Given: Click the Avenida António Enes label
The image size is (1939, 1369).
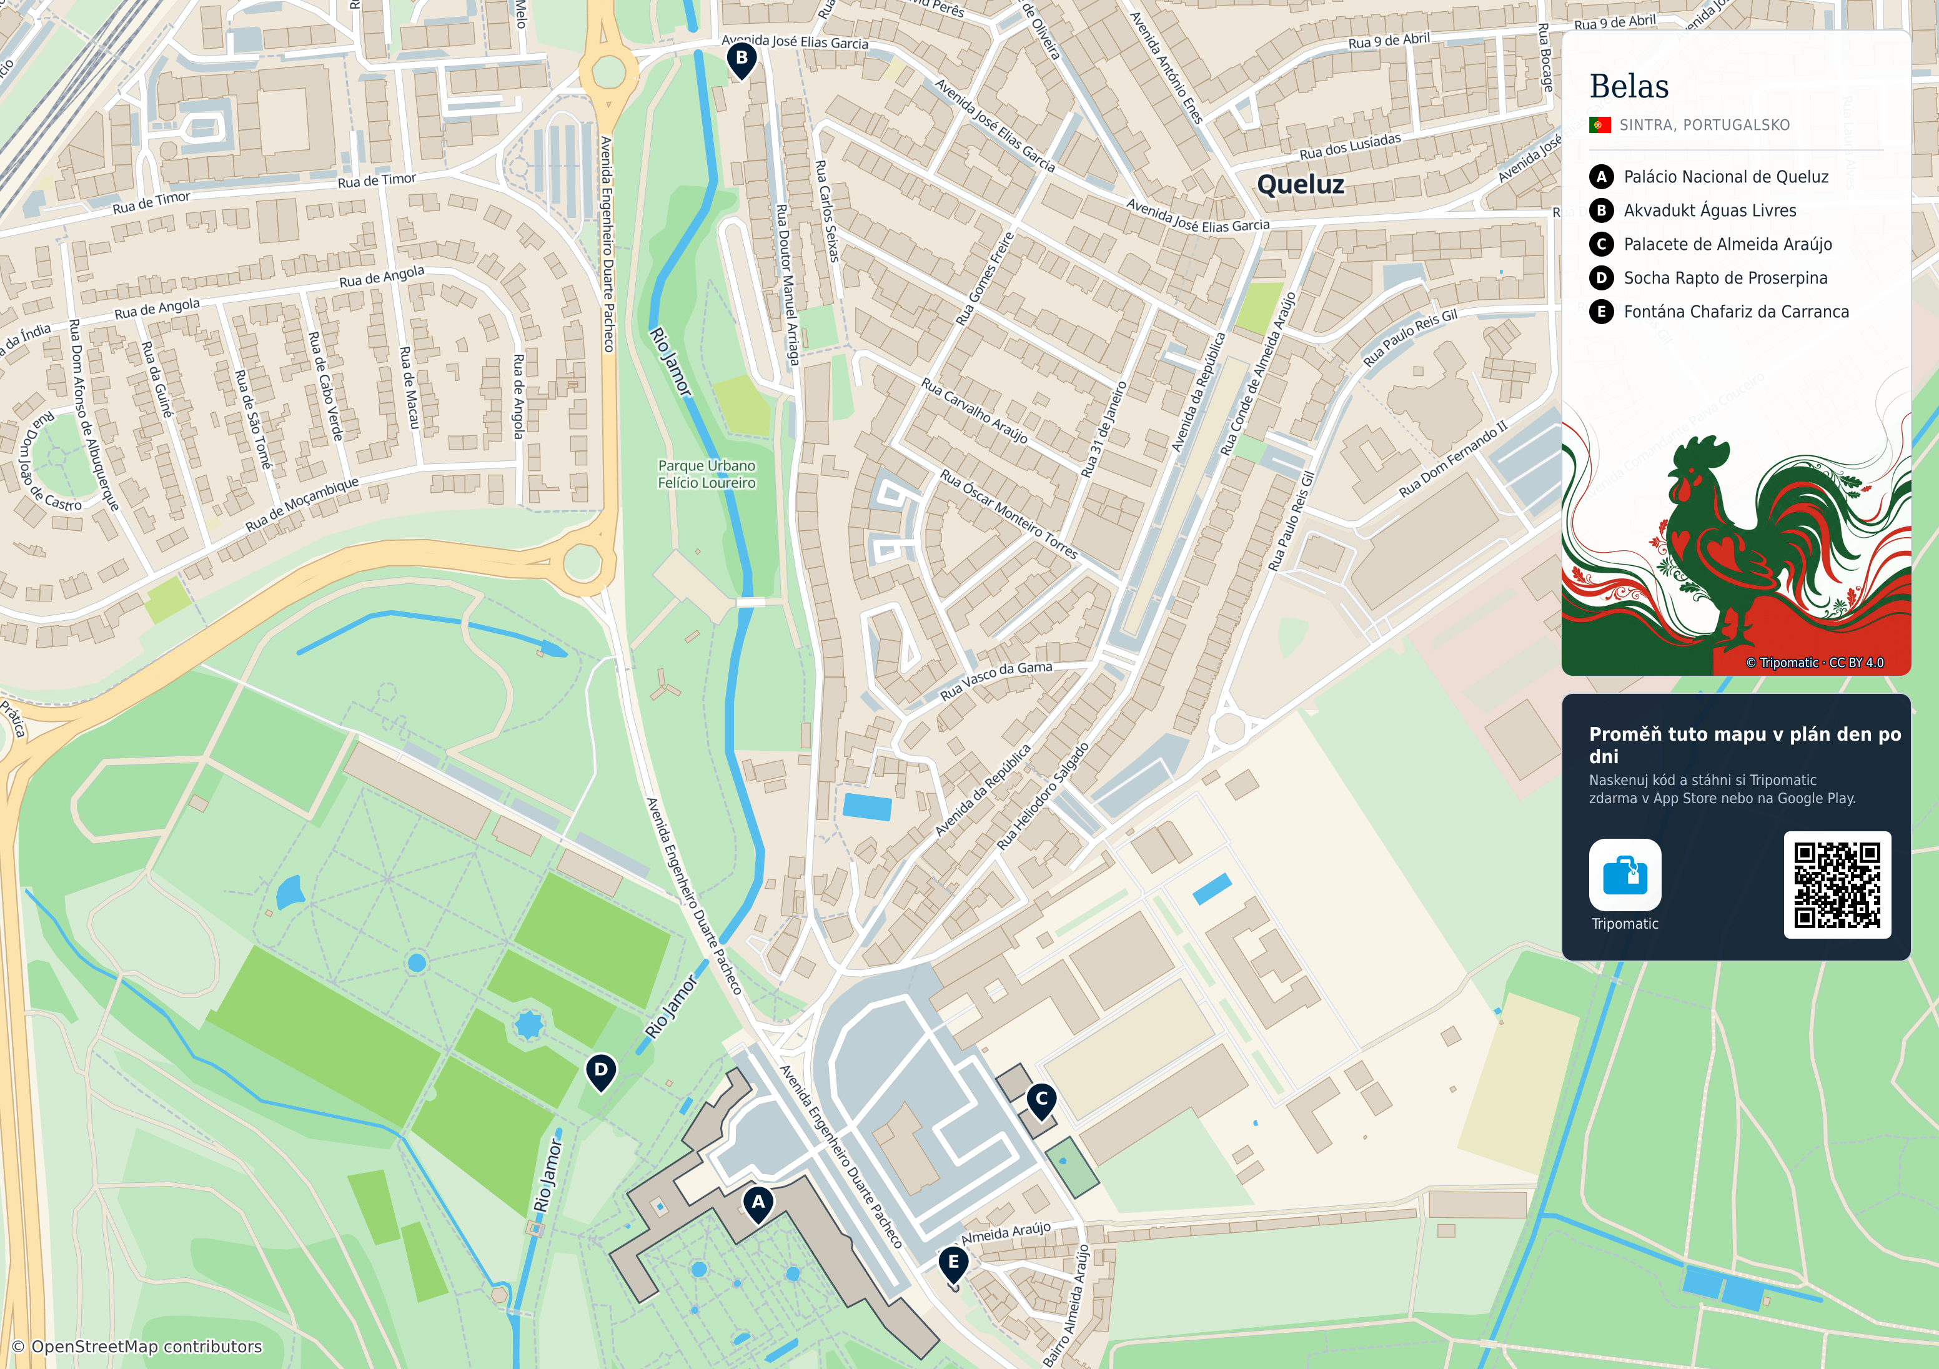Looking at the screenshot, I should (1166, 67).
